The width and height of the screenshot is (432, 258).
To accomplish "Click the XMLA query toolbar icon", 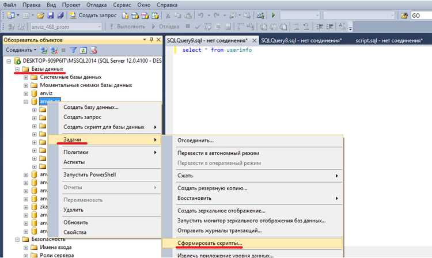I will tap(155, 16).
